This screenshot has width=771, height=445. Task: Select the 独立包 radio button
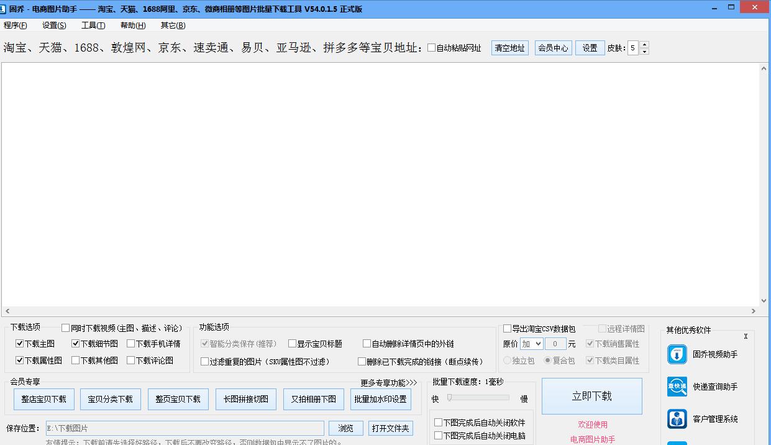click(507, 360)
